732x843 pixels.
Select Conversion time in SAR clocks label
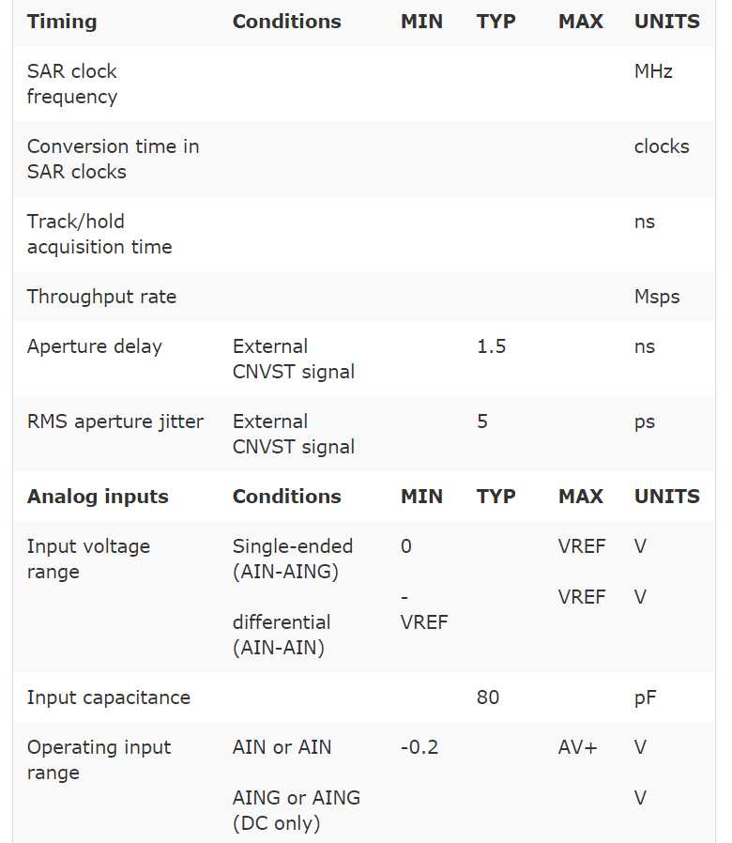113,159
